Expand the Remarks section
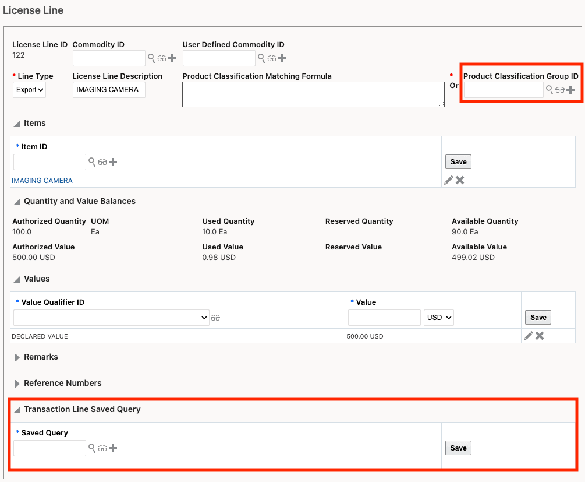 tap(17, 357)
